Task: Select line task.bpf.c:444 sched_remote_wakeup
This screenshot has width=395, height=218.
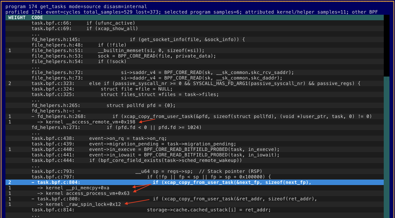Action: [x=194, y=161]
